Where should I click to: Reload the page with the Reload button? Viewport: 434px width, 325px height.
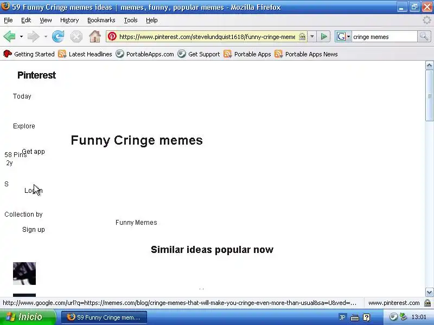pyautogui.click(x=58, y=36)
